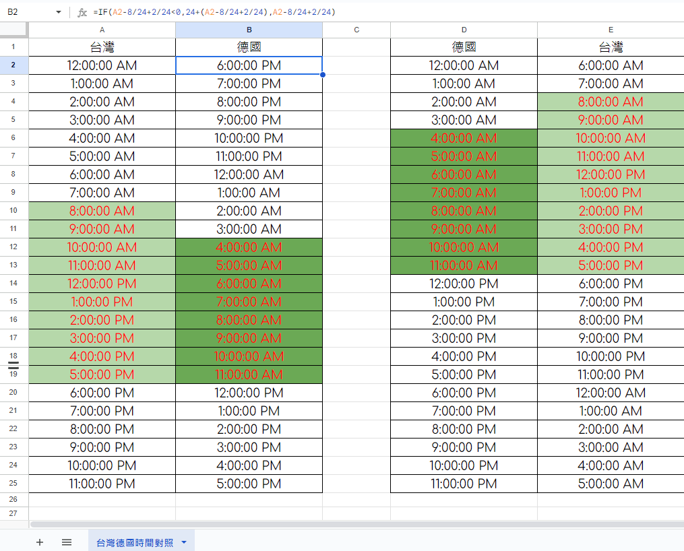
Task: Select dark green cell B12 with 4:00:00 AM
Action: click(x=249, y=247)
